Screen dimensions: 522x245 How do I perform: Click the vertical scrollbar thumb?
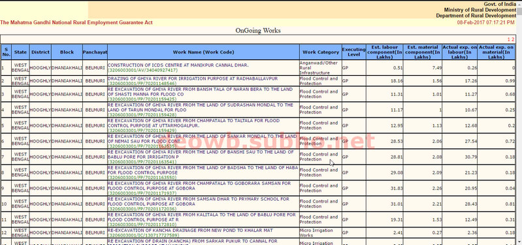(519, 10)
